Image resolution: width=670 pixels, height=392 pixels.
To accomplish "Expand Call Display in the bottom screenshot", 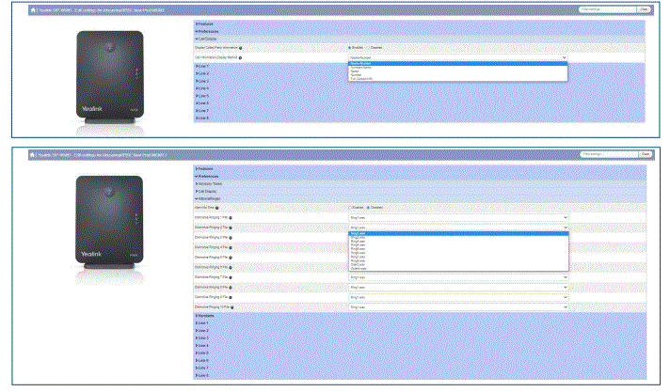I will [420, 192].
